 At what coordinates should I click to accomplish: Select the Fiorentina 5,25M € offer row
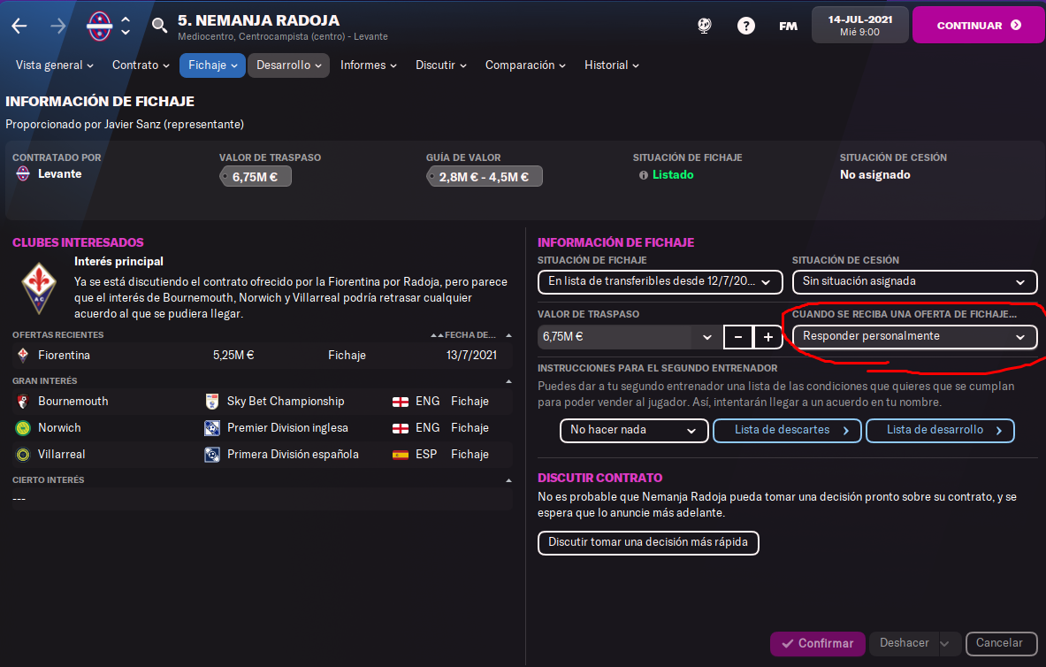point(263,356)
